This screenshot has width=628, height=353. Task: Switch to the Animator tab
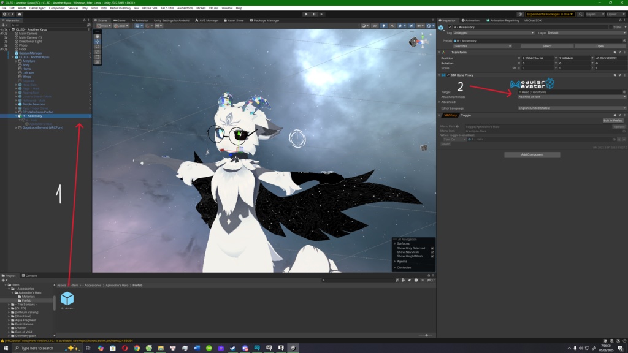click(x=140, y=20)
